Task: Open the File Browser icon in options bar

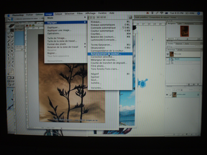Action: point(131,17)
